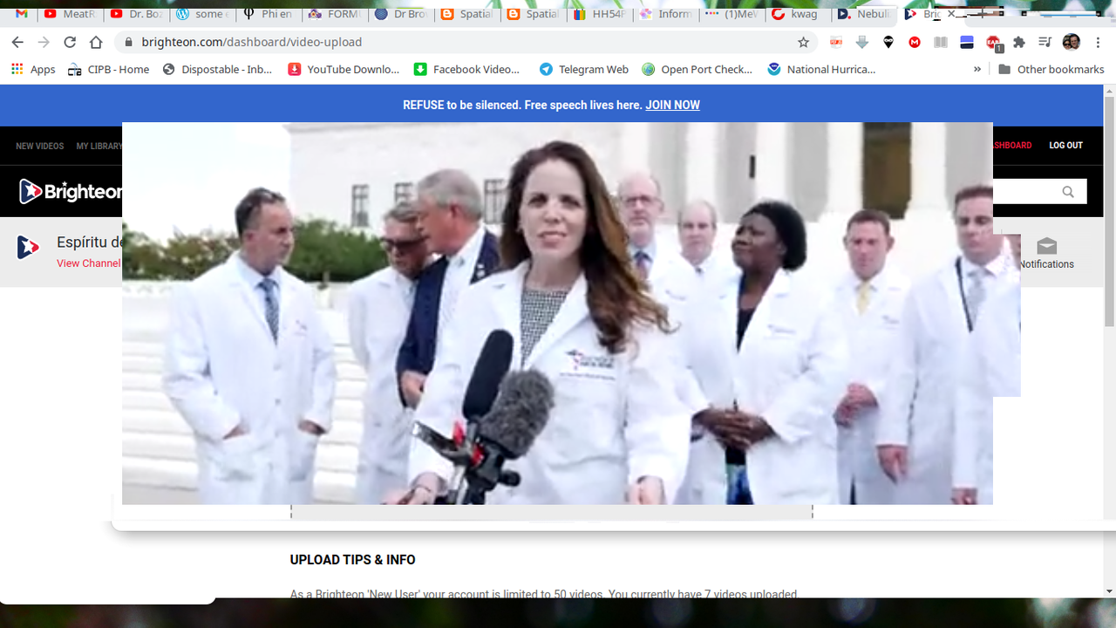Image resolution: width=1116 pixels, height=628 pixels.
Task: Click the Brighteon logo in the header
Action: pyautogui.click(x=70, y=191)
